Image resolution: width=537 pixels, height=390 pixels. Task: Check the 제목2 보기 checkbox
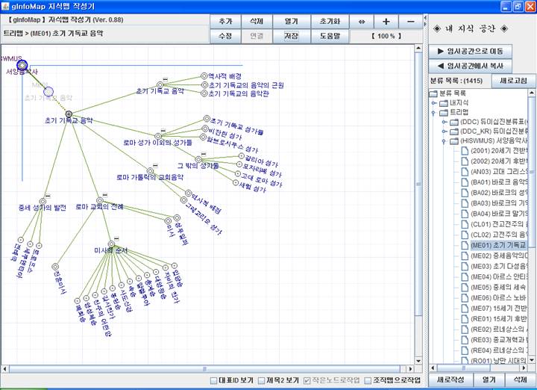tap(262, 380)
